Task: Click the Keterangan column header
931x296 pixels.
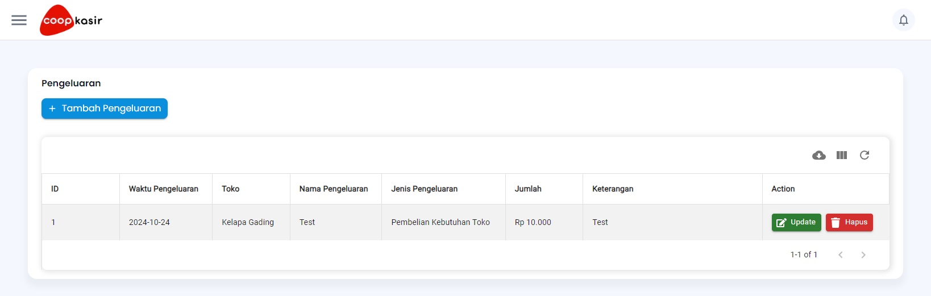Action: [x=613, y=189]
